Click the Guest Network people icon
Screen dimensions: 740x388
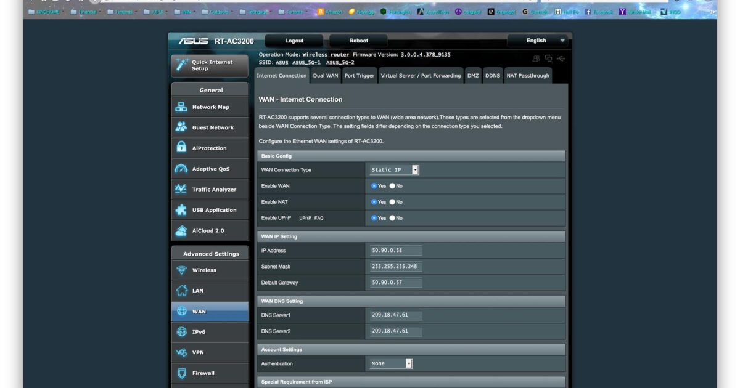(181, 127)
